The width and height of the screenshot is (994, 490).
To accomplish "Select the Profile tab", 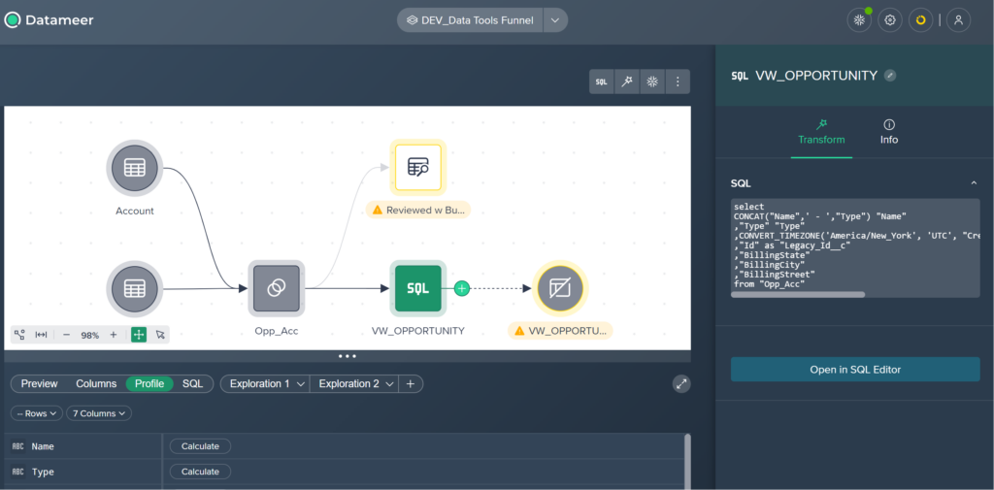I will pyautogui.click(x=149, y=383).
